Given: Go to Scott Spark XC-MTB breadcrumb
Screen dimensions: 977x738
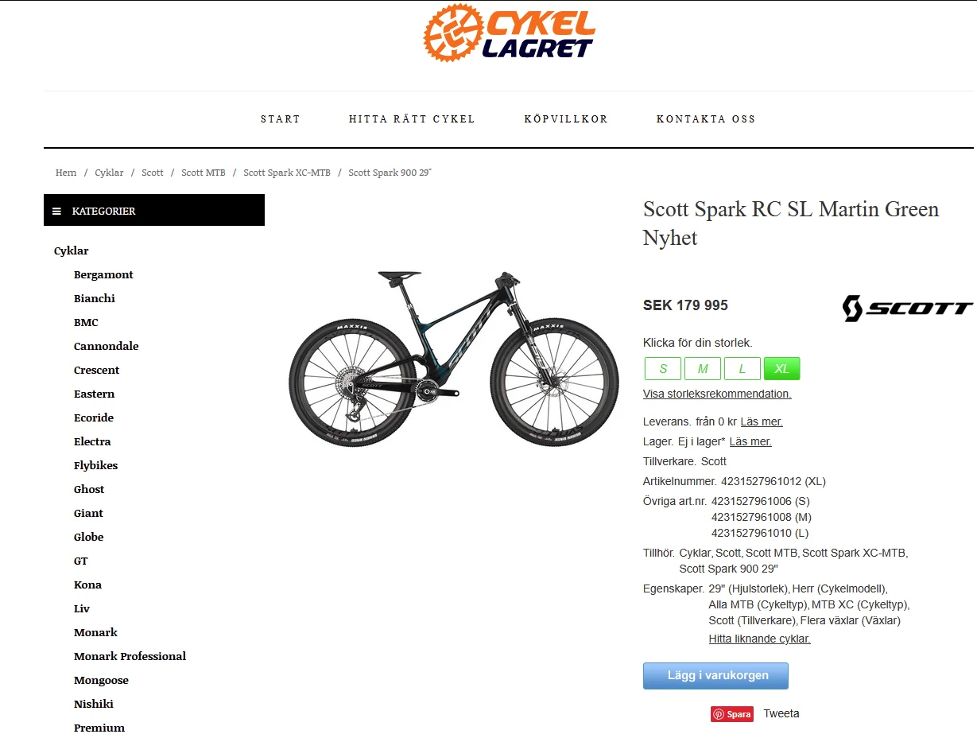Looking at the screenshot, I should (x=287, y=173).
